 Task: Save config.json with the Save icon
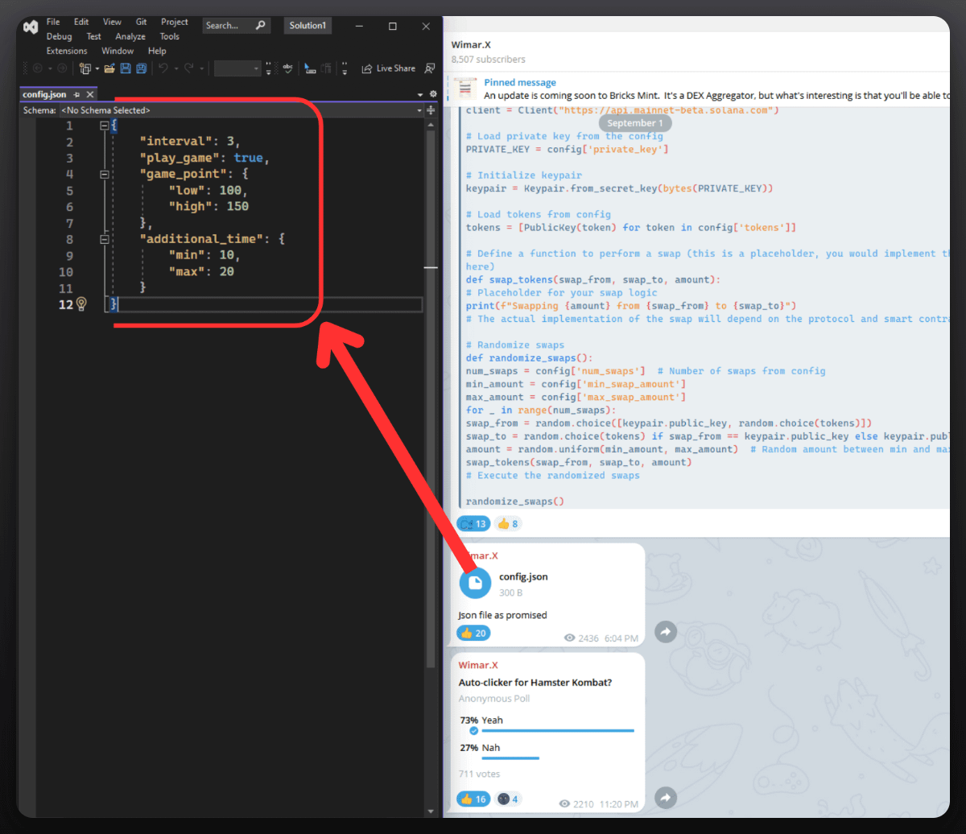tap(126, 68)
